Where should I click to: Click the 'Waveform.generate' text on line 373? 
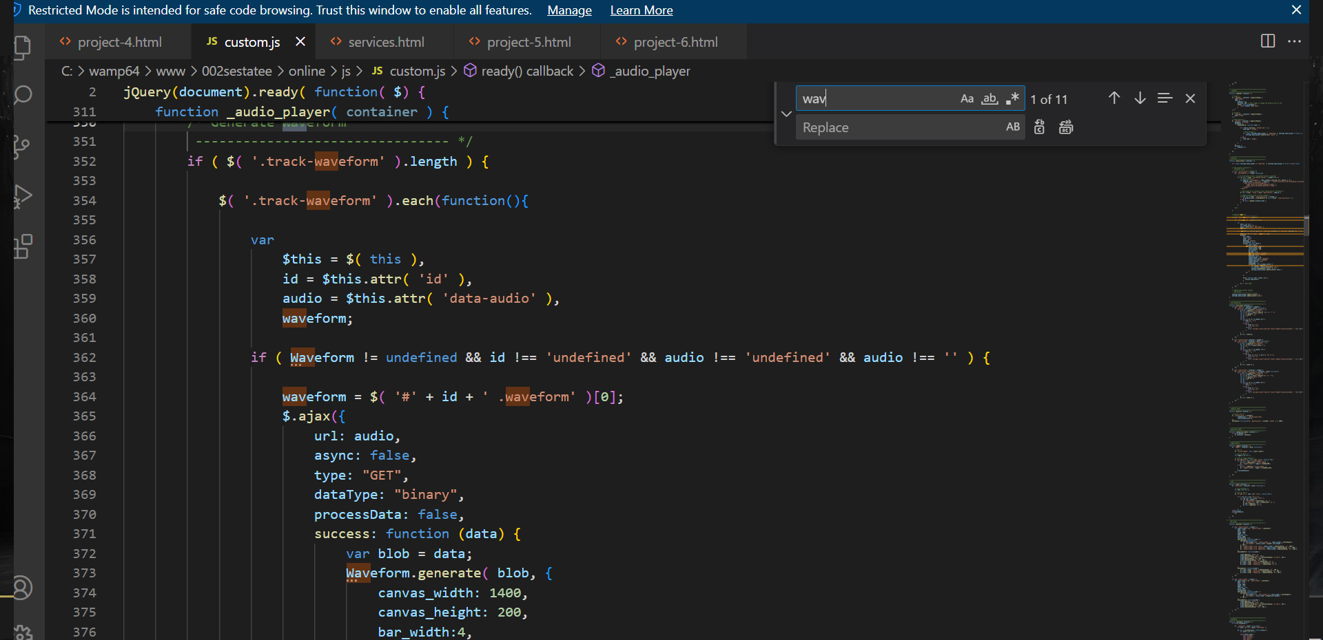click(413, 573)
